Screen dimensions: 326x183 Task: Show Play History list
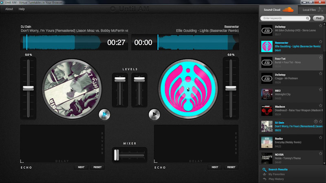click(x=276, y=179)
